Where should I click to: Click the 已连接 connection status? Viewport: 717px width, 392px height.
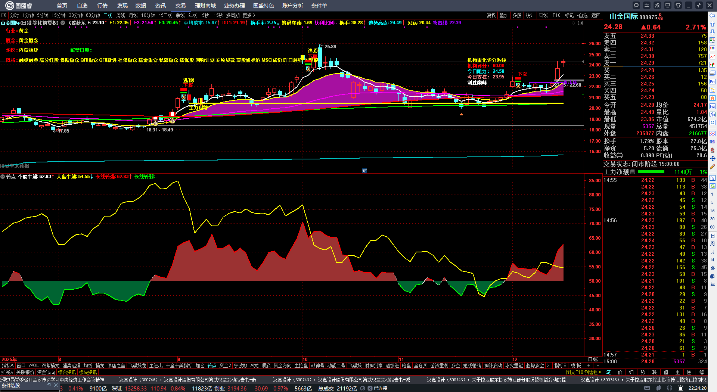click(381, 388)
